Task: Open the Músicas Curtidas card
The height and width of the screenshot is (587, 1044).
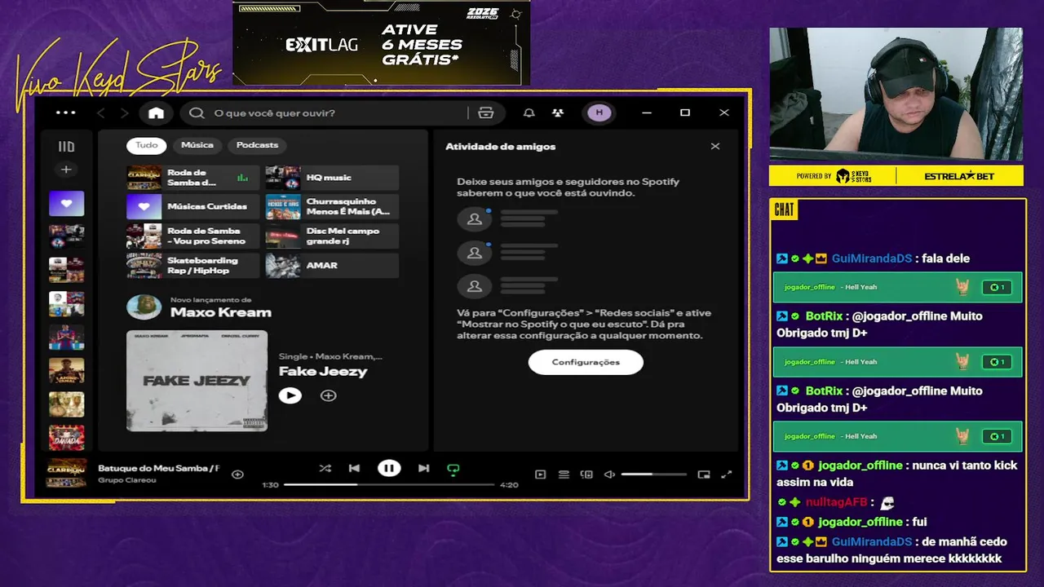Action: [192, 207]
